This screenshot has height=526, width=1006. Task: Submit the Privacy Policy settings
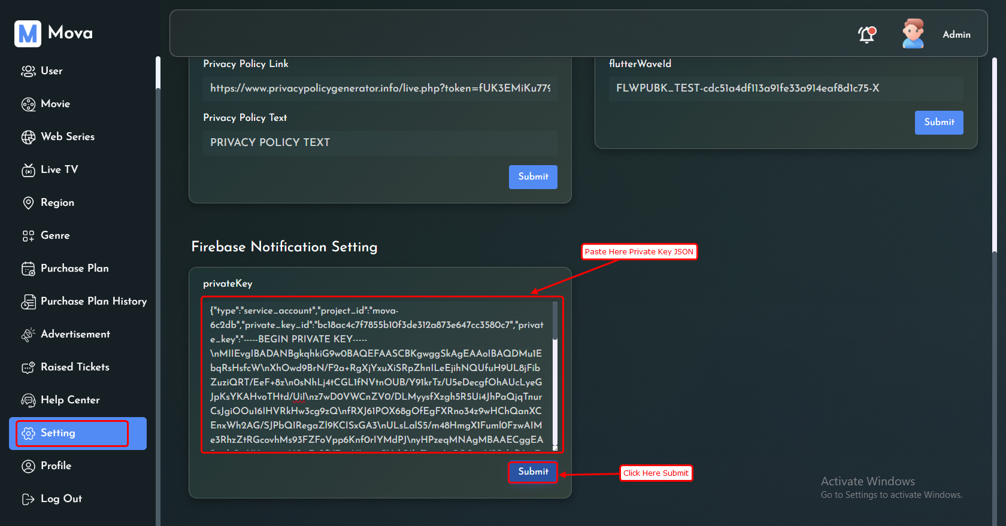click(533, 177)
